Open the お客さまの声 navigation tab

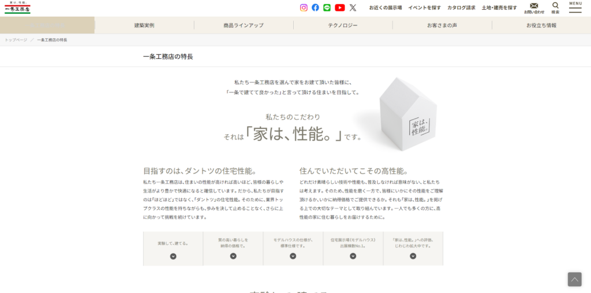click(442, 25)
